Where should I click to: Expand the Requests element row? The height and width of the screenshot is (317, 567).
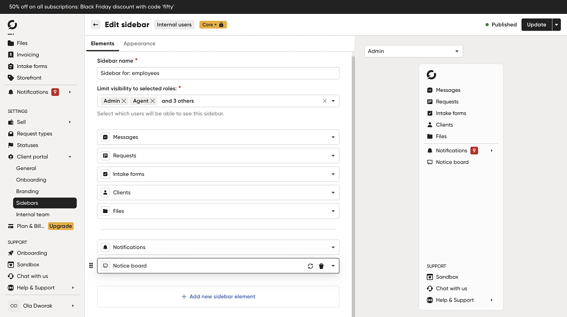333,155
